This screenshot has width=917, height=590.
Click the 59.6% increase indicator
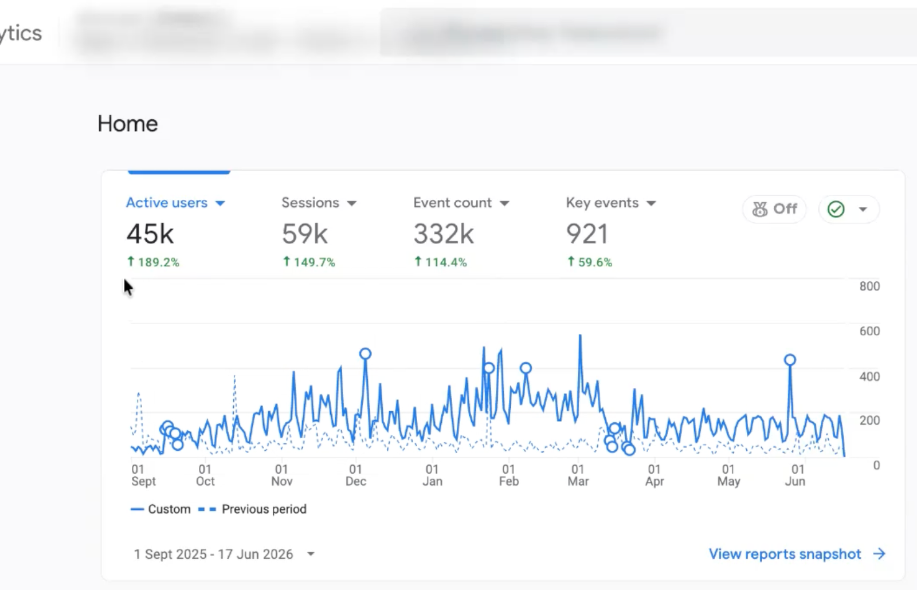590,262
